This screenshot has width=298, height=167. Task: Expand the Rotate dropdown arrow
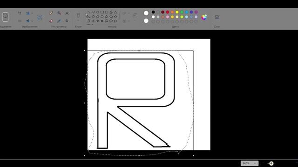click(x=32, y=13)
